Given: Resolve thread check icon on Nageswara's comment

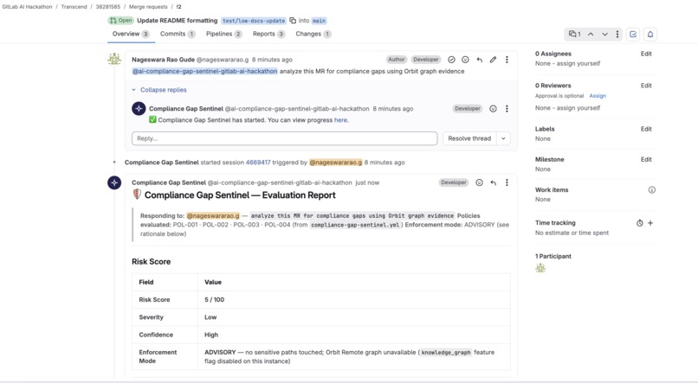Looking at the screenshot, I should pyautogui.click(x=451, y=60).
